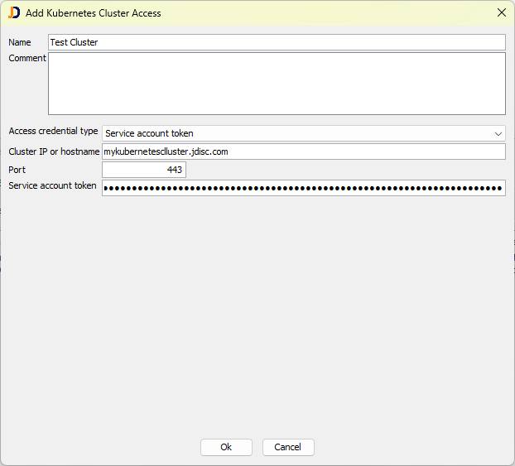This screenshot has height=466, width=515.
Task: Click the Port label
Action: click(x=17, y=170)
